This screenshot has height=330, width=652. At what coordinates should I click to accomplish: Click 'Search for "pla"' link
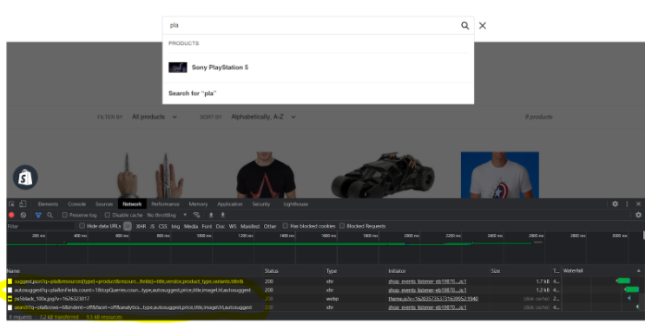(x=193, y=94)
